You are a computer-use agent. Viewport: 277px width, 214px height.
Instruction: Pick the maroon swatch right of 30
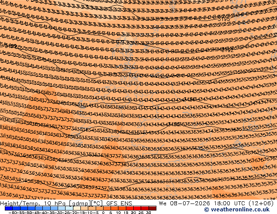152,208
